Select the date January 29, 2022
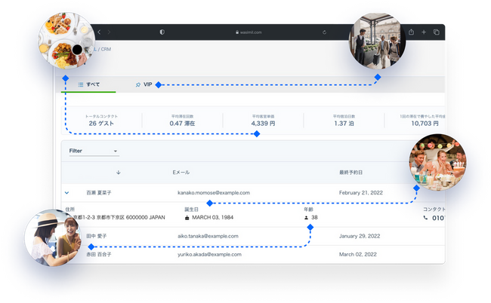The height and width of the screenshot is (303, 491). coord(360,236)
